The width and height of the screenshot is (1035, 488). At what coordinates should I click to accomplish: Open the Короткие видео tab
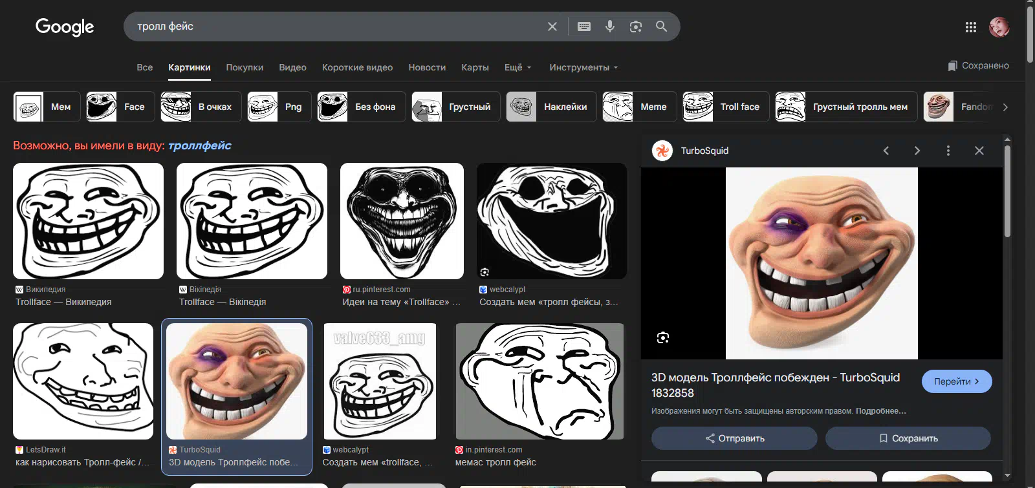click(357, 67)
